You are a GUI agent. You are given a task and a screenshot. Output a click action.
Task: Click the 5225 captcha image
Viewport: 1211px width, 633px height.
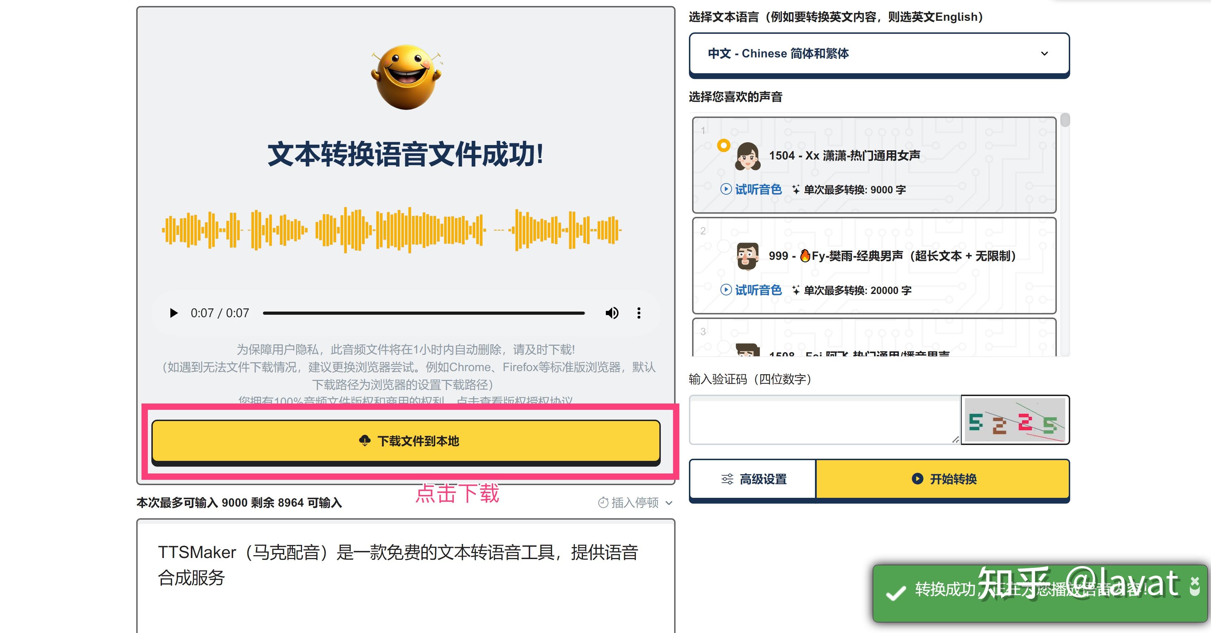coord(1015,420)
